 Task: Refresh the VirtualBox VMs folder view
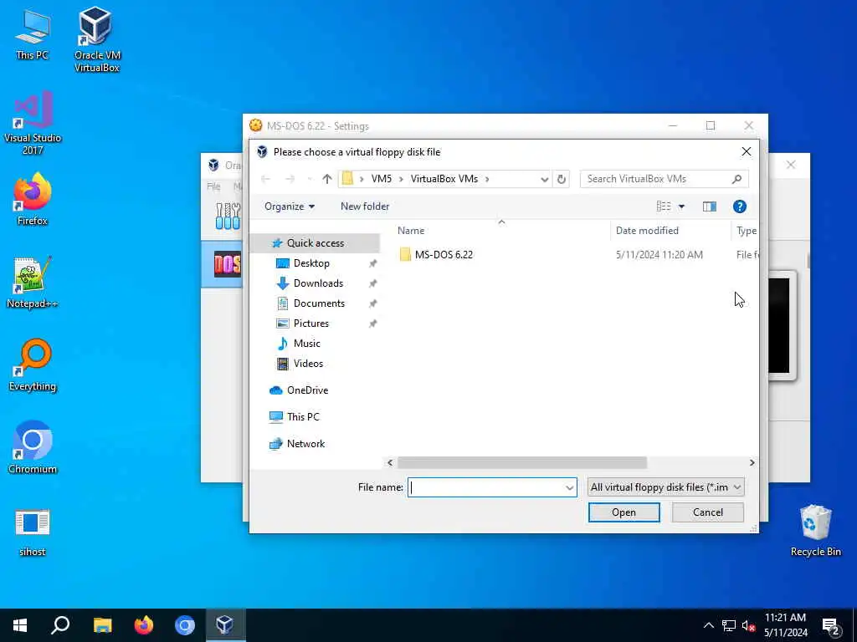click(x=562, y=179)
